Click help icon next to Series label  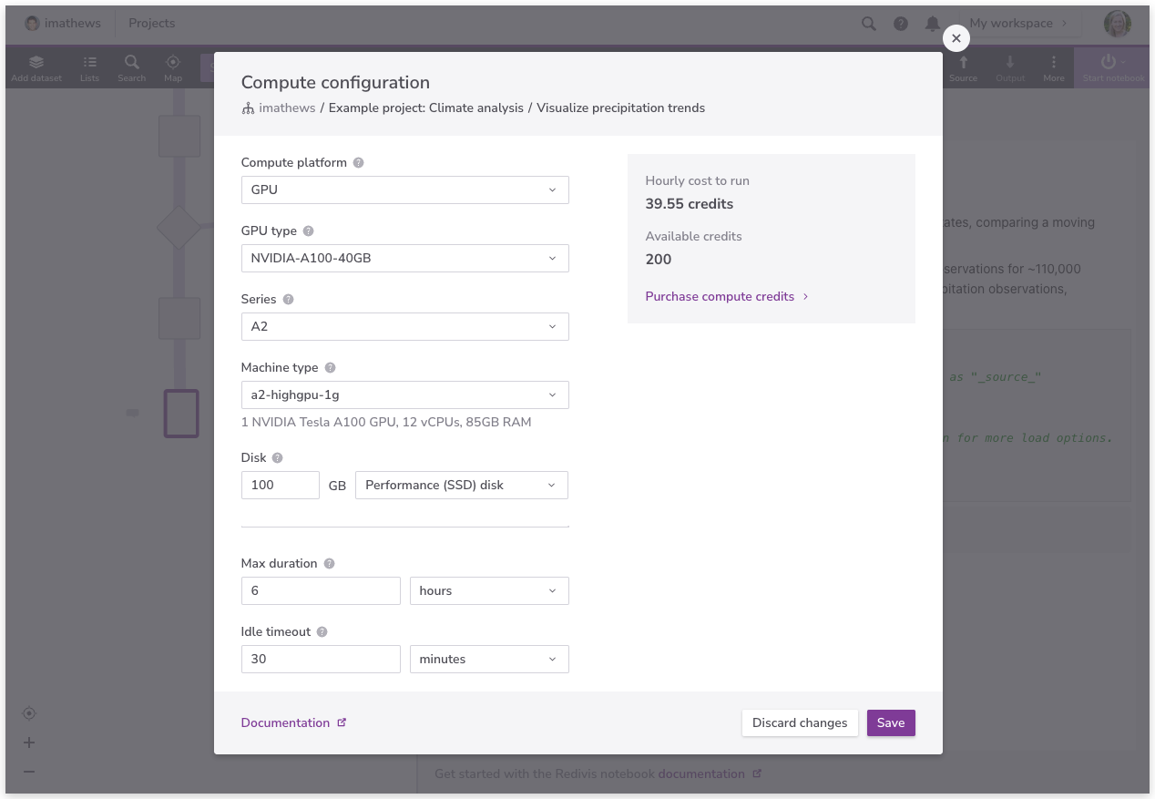coord(288,300)
